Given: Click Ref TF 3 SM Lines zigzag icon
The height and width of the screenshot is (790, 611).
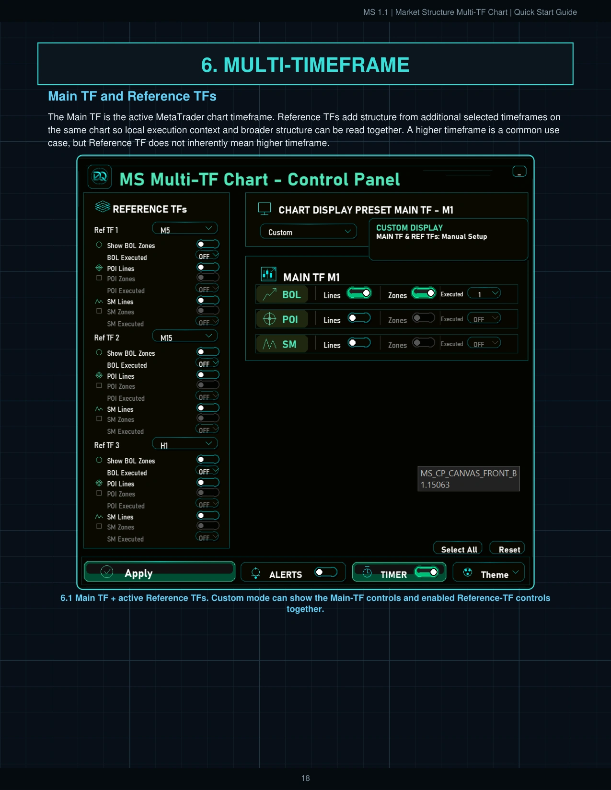Looking at the screenshot, I should (99, 517).
